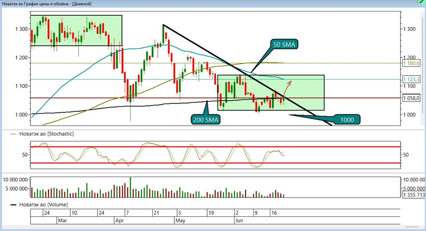Click the 1 123,3 price level tag
Screen dimensions: 426x231
click(411, 79)
